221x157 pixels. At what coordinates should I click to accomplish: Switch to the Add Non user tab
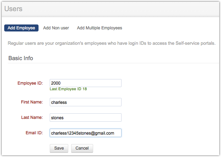tap(56, 28)
